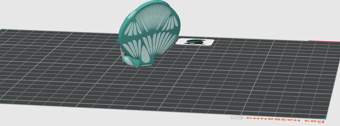Click the edit icon beside the plate name
Screen dimensions: 340x126
coord(236,118)
